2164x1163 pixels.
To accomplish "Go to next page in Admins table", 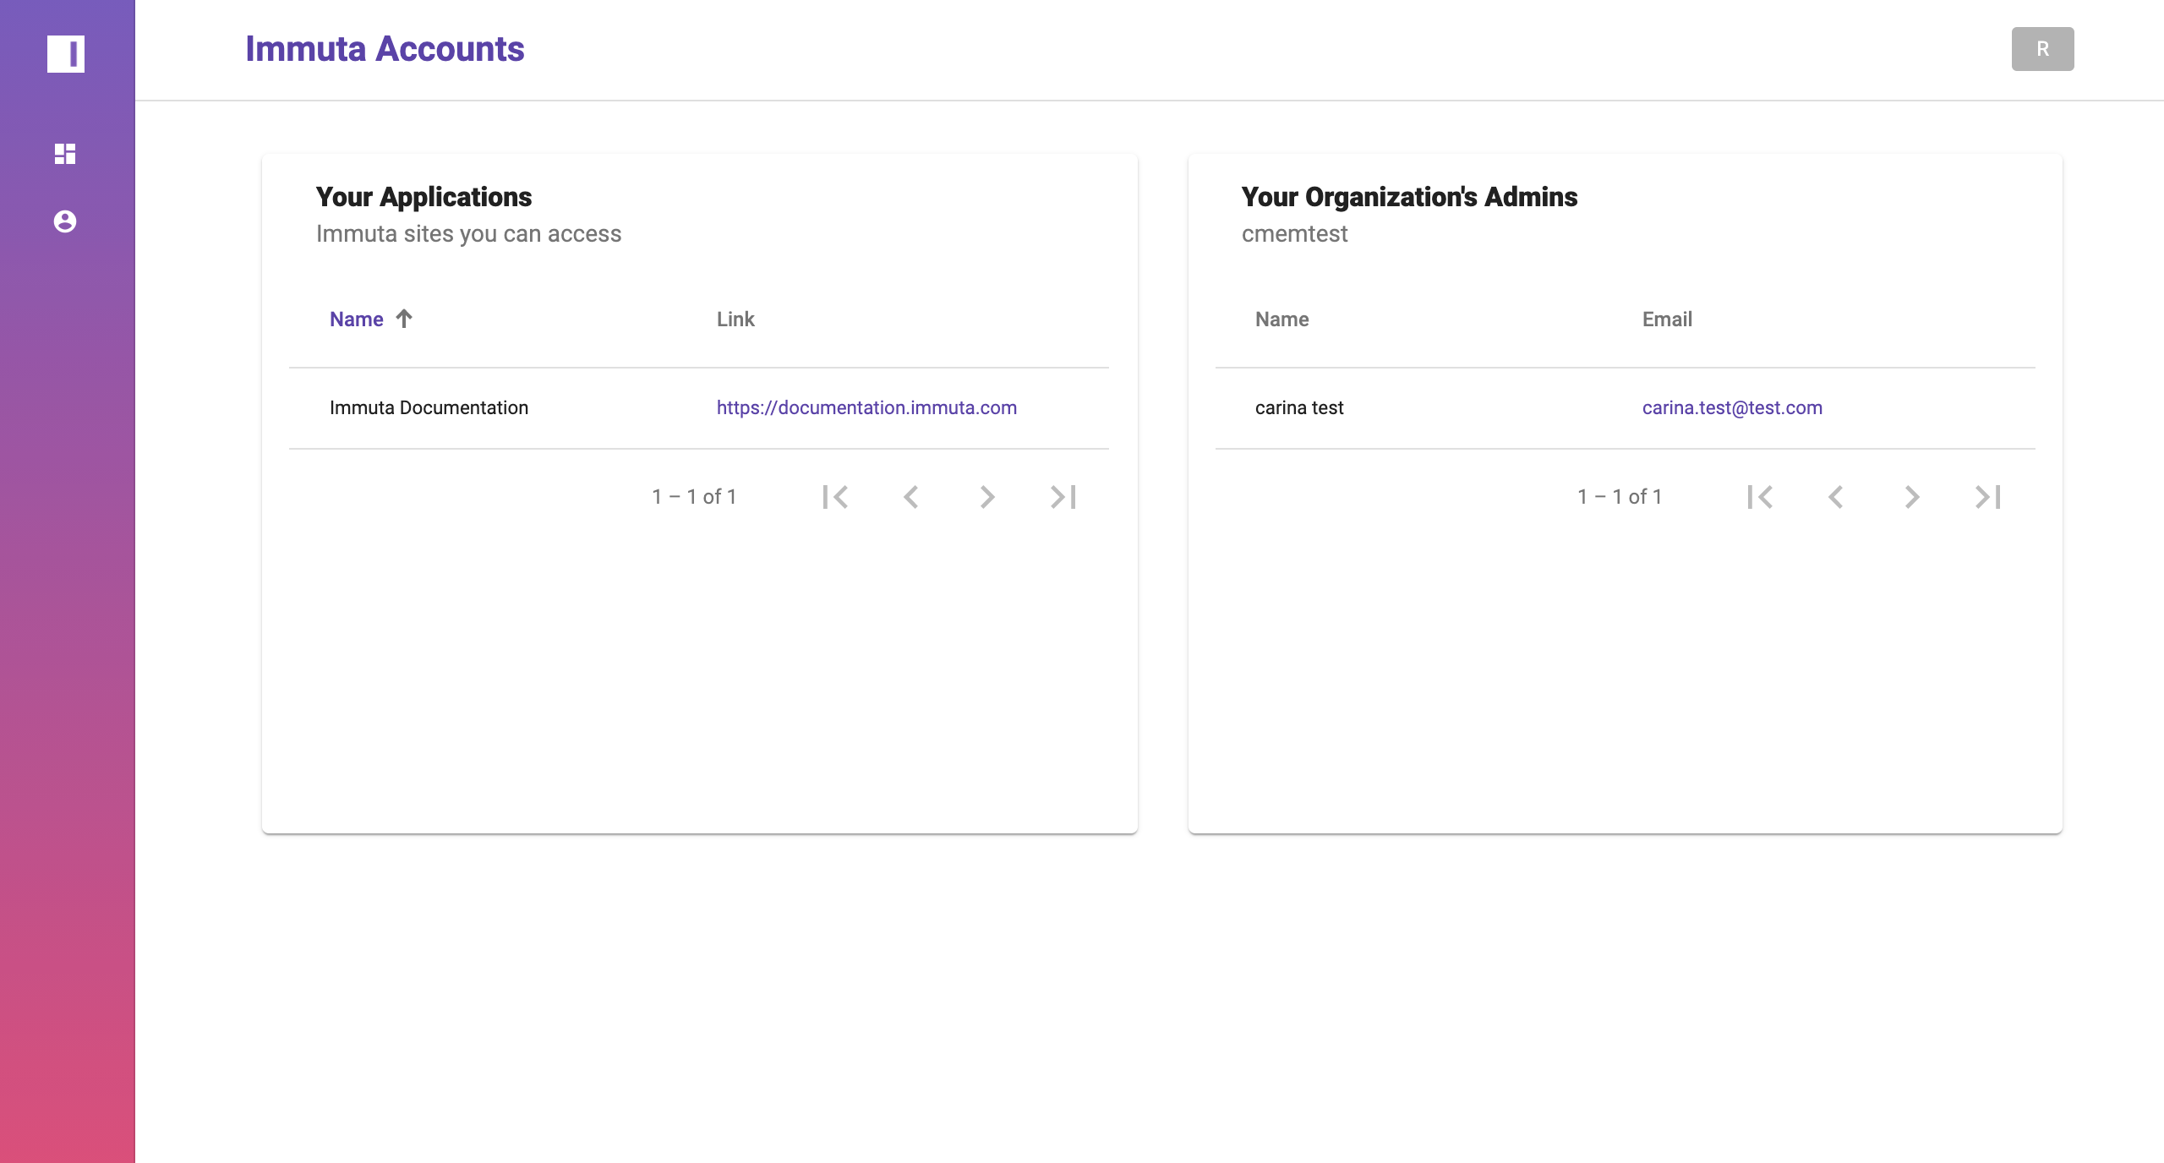I will pos(1912,497).
